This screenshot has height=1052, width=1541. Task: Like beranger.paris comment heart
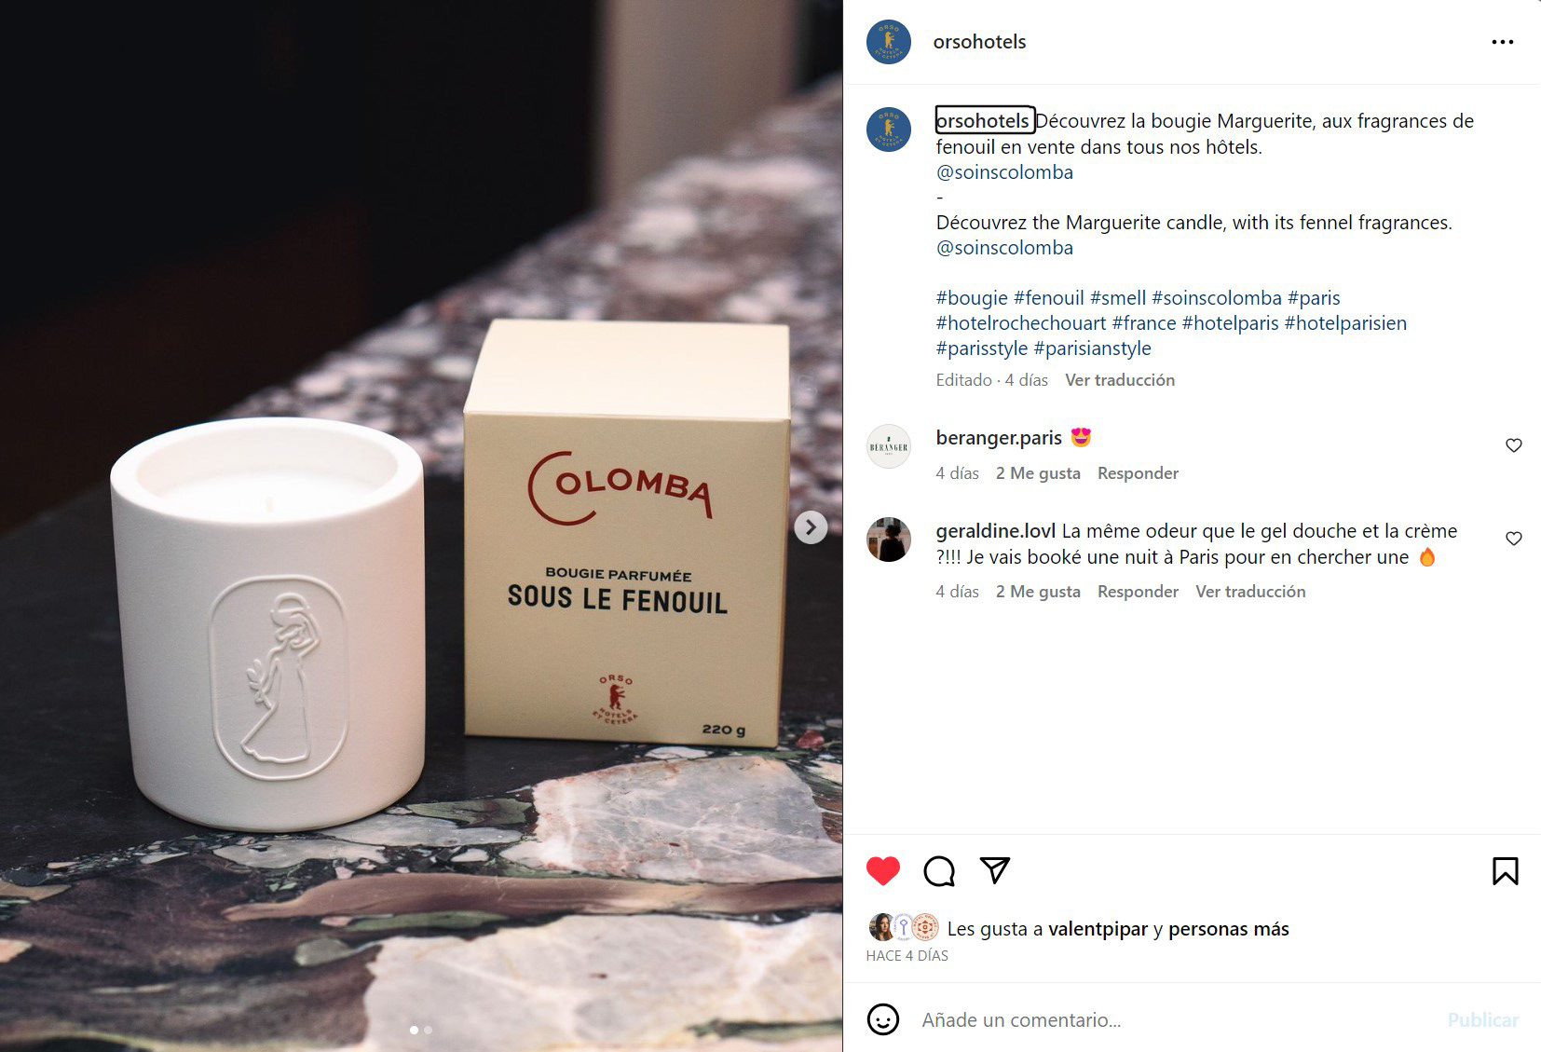(1514, 445)
